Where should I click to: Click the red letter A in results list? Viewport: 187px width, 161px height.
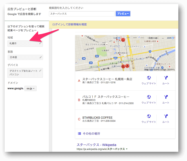click(79, 81)
